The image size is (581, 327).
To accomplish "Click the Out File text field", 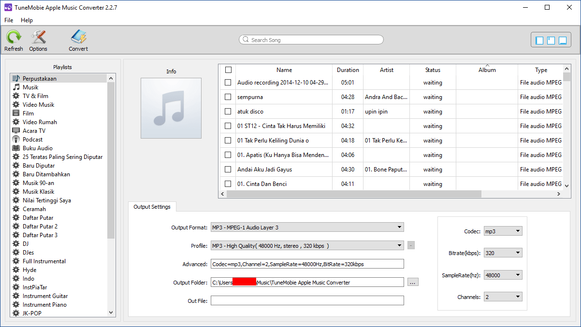I will 307,300.
